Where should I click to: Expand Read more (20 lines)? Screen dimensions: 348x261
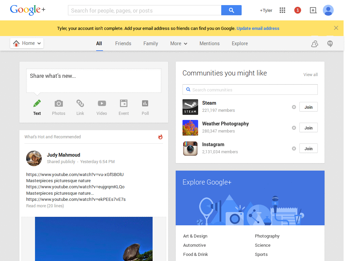45,206
